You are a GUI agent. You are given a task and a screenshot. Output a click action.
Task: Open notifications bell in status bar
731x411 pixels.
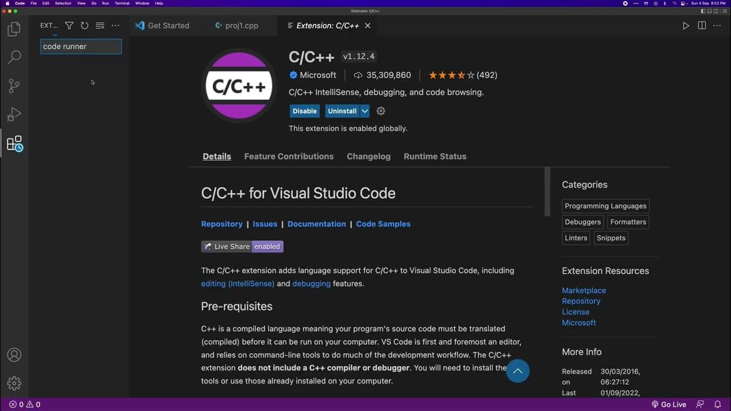pyautogui.click(x=717, y=405)
